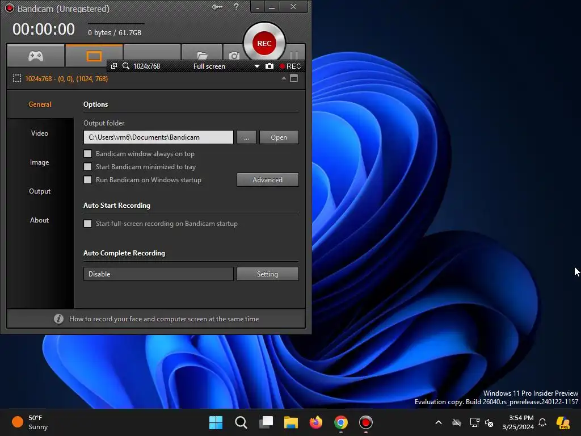The width and height of the screenshot is (581, 436).
Task: Open help via the question mark icon
Action: pyautogui.click(x=236, y=7)
